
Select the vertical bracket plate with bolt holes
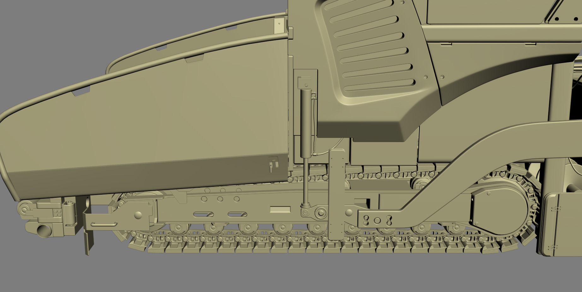[x=337, y=195]
